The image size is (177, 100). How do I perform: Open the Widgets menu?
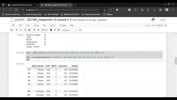[63, 25]
